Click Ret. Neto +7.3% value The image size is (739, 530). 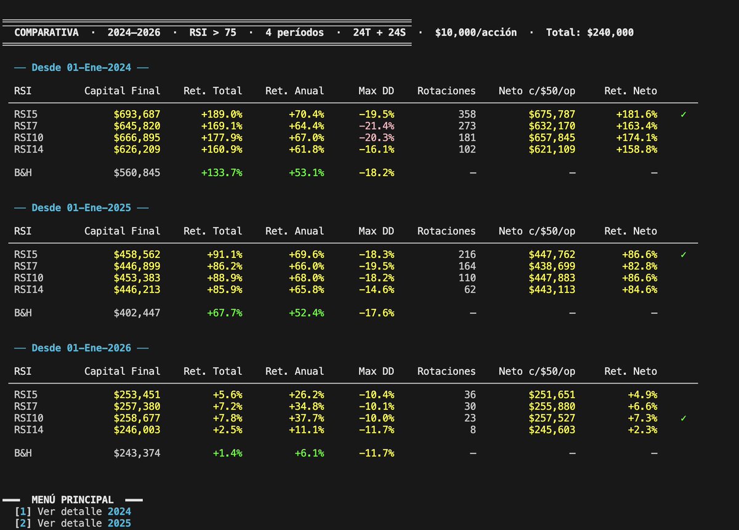[x=642, y=418]
